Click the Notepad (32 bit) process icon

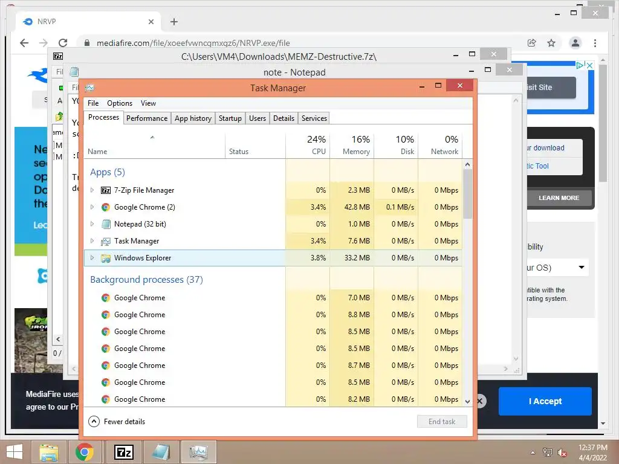coord(105,224)
